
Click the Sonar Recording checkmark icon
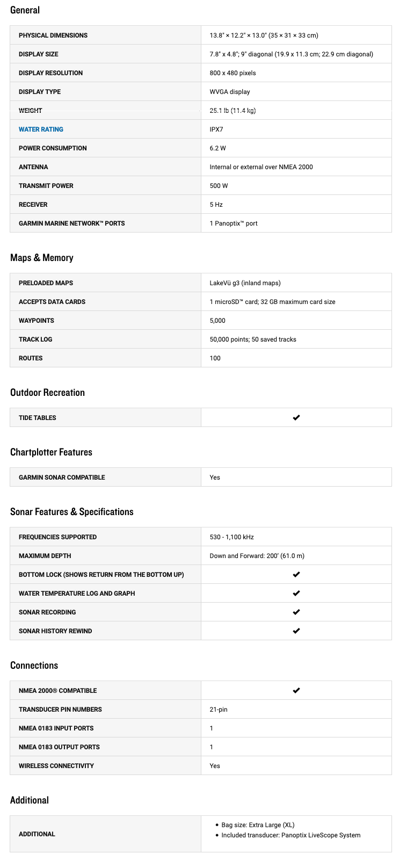(296, 612)
